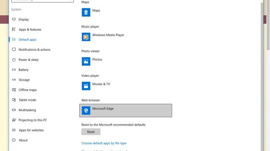This screenshot has width=270, height=151.
Task: Click the Windows Media Player icon
Action: click(x=86, y=37)
